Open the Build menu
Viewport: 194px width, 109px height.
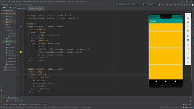click(42, 2)
